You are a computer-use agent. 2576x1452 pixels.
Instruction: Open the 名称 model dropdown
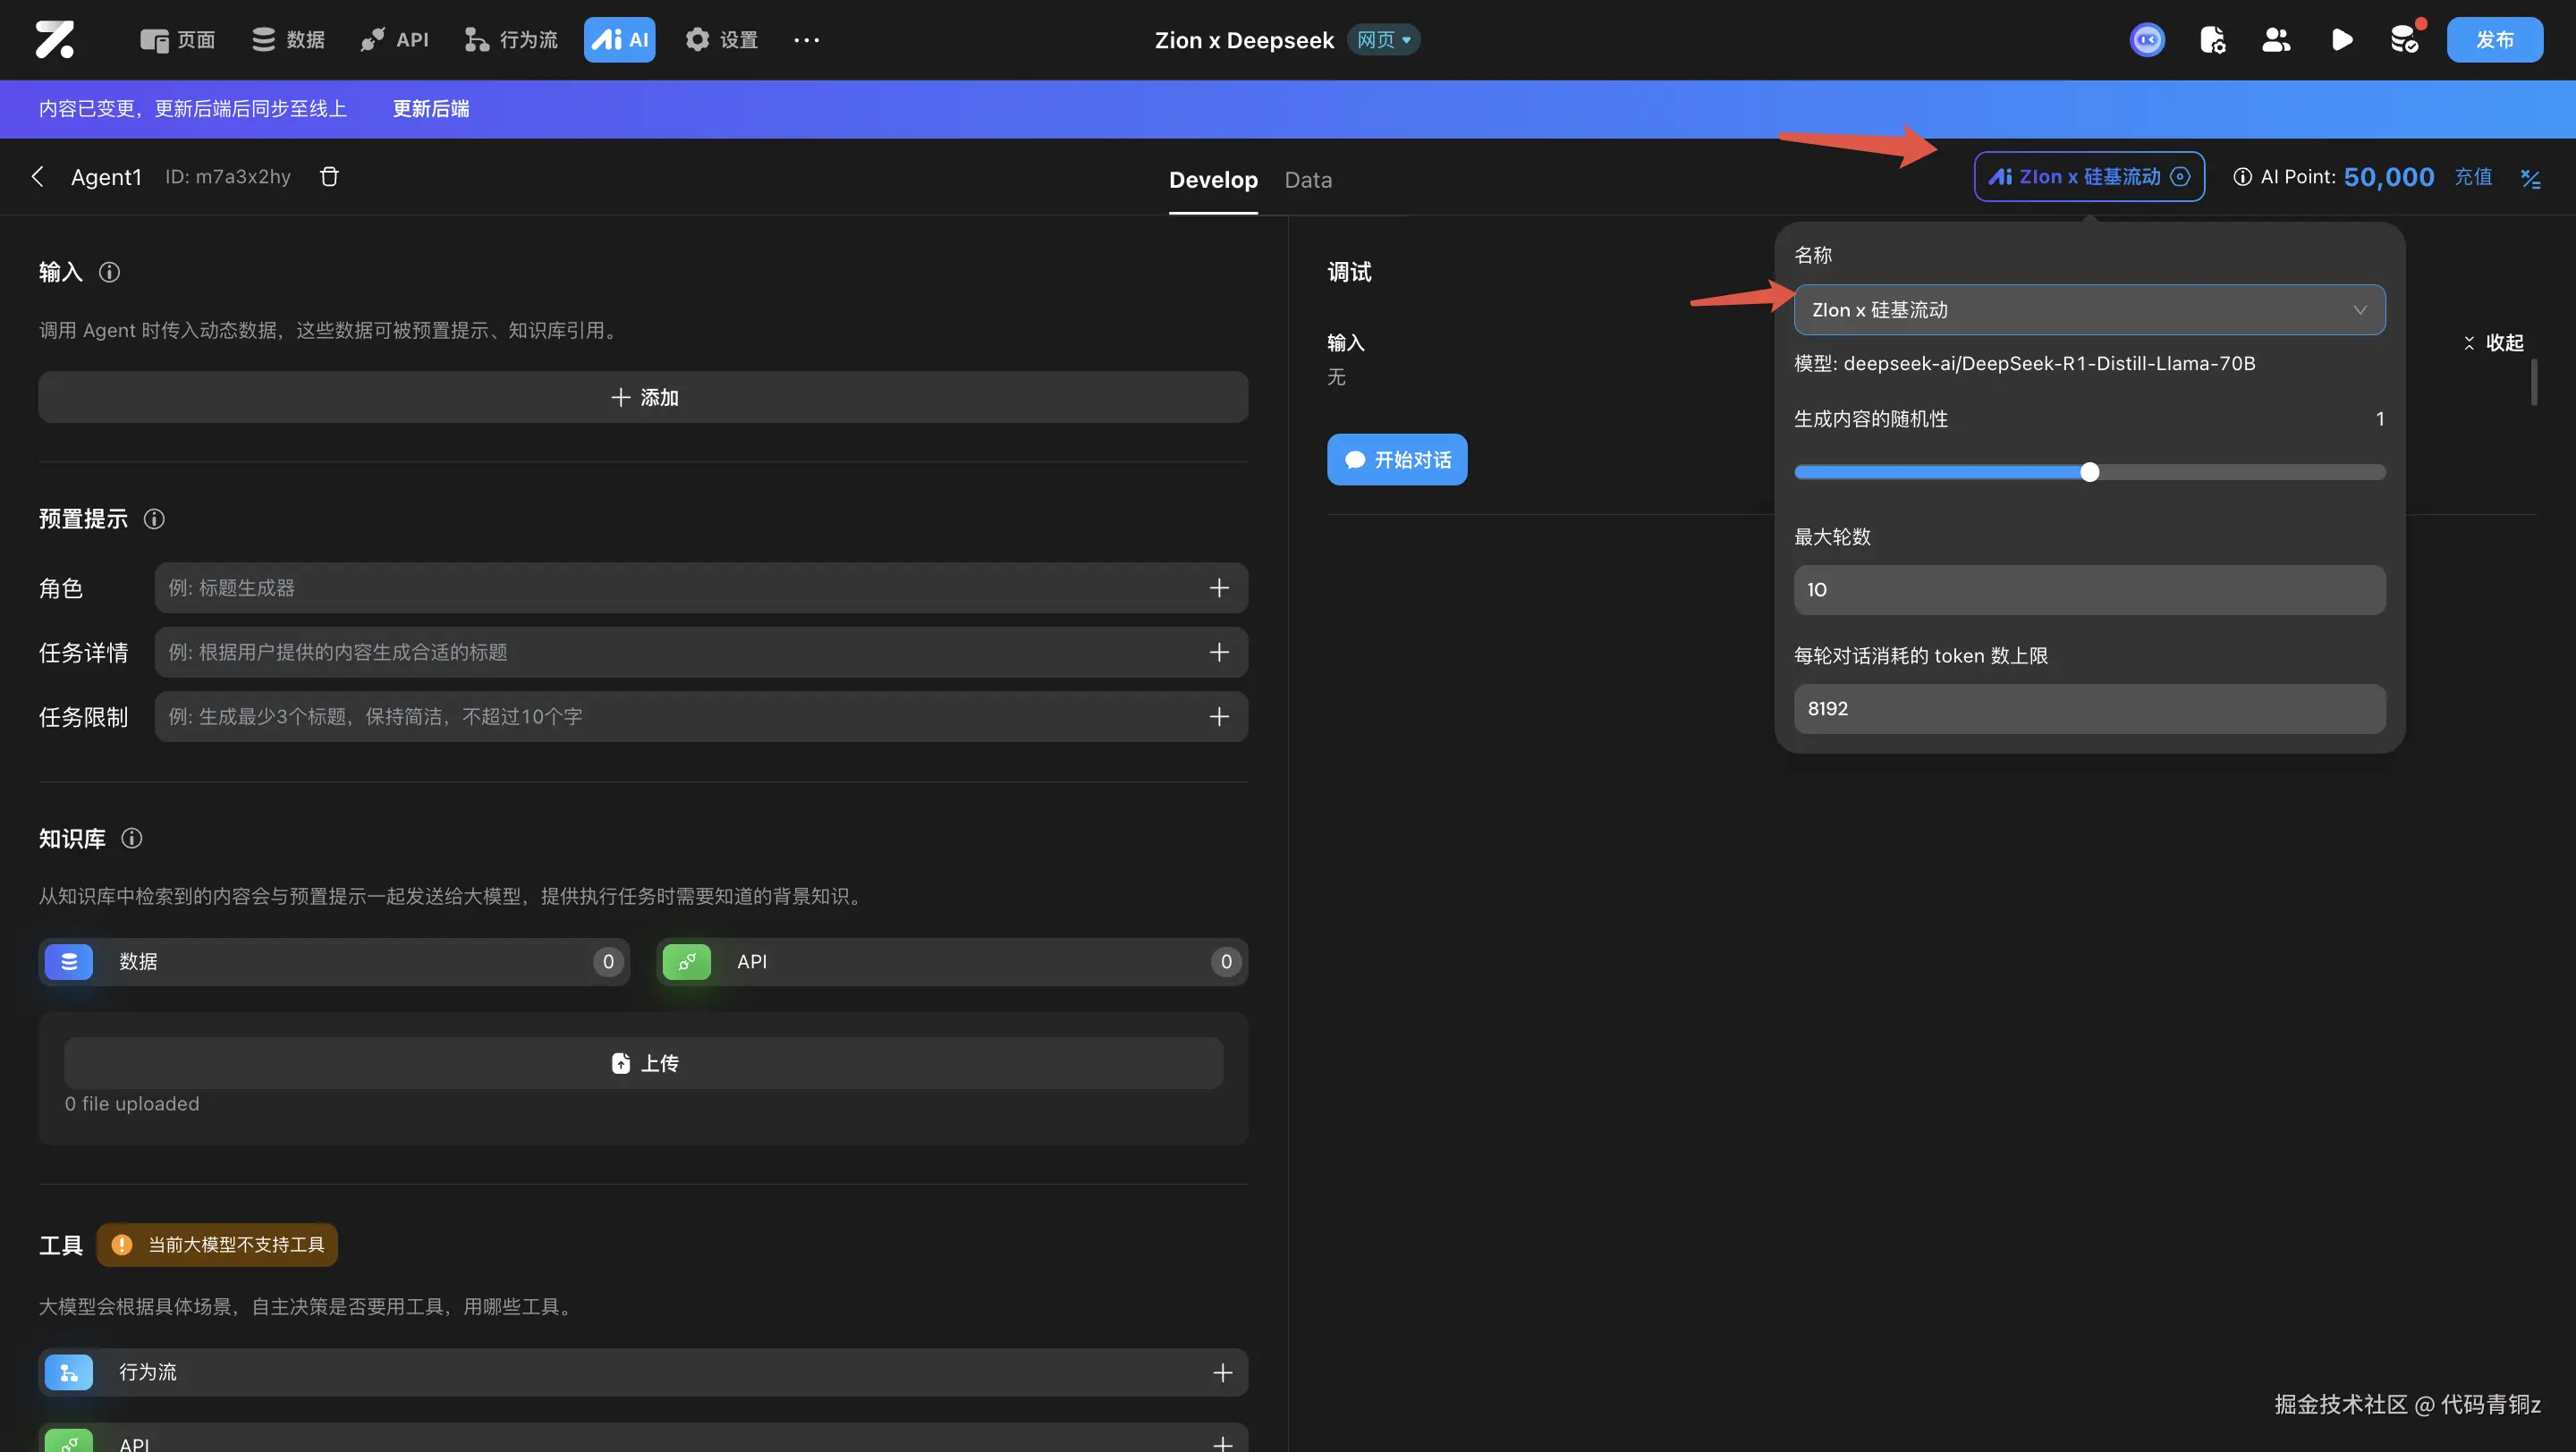[2089, 309]
